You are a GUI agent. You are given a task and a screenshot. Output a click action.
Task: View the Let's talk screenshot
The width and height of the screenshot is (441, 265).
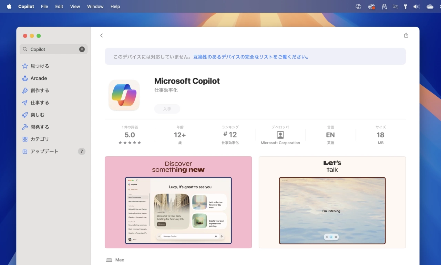coord(332,202)
